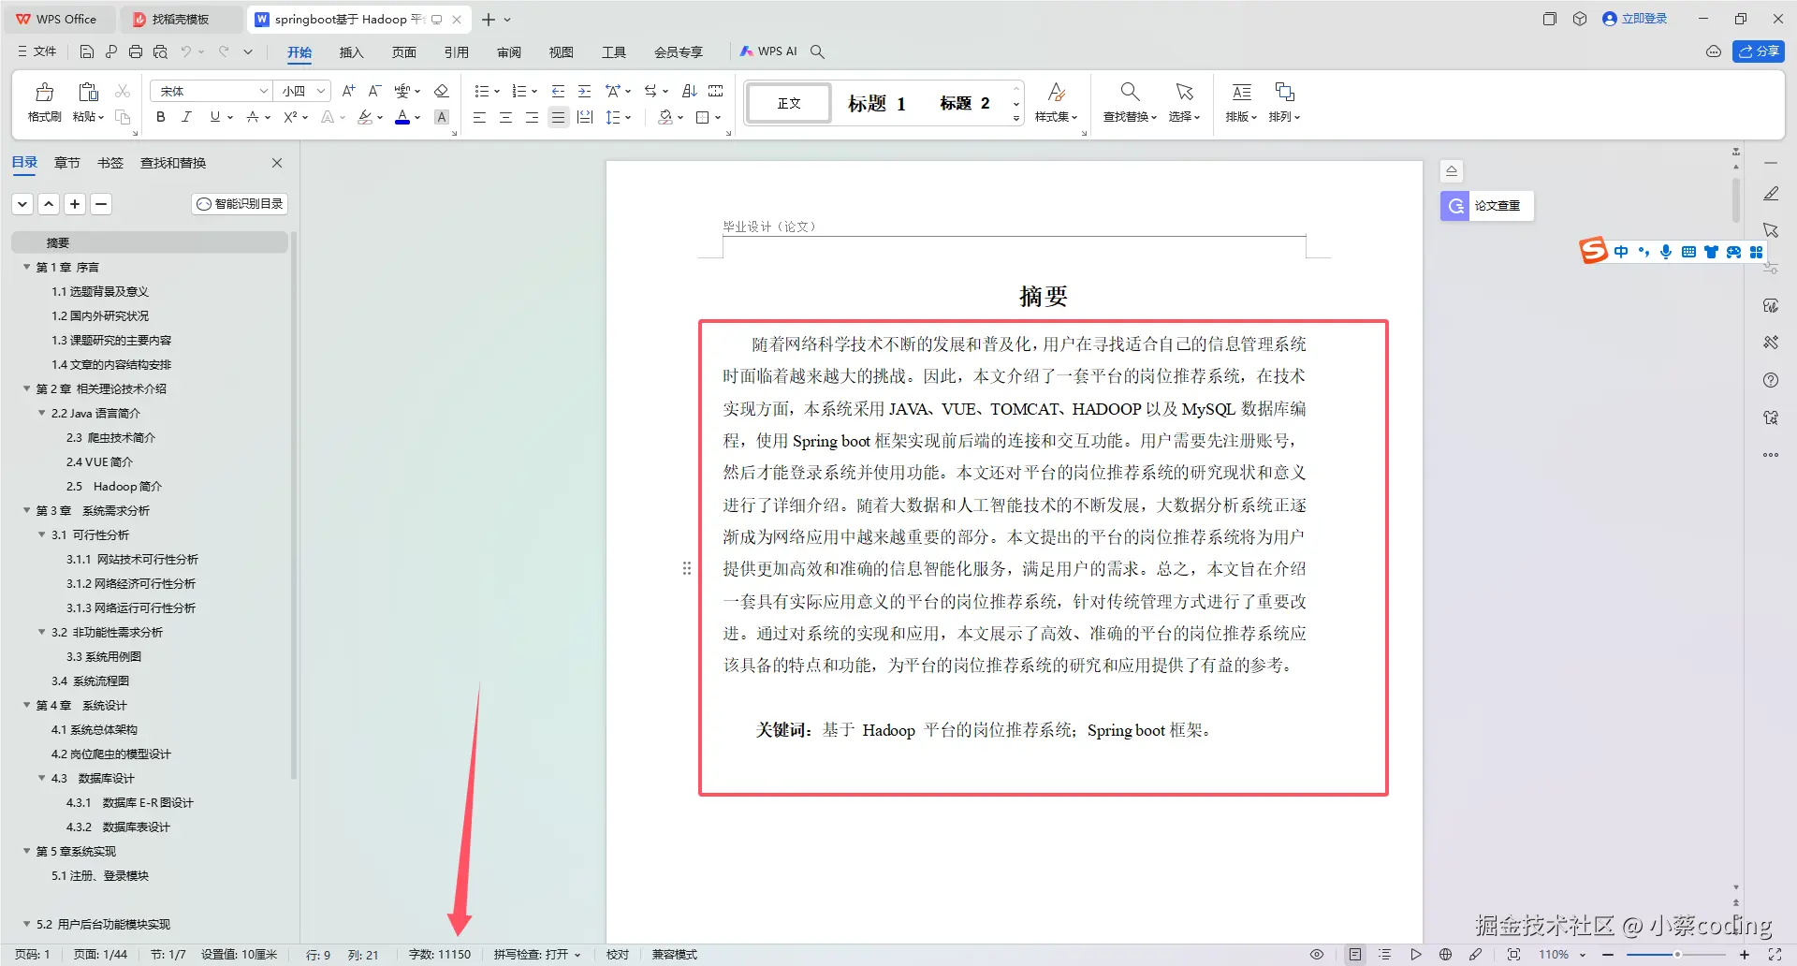Switch to 书签 tab in navigation pane
This screenshot has height=966, width=1797.
(x=110, y=163)
